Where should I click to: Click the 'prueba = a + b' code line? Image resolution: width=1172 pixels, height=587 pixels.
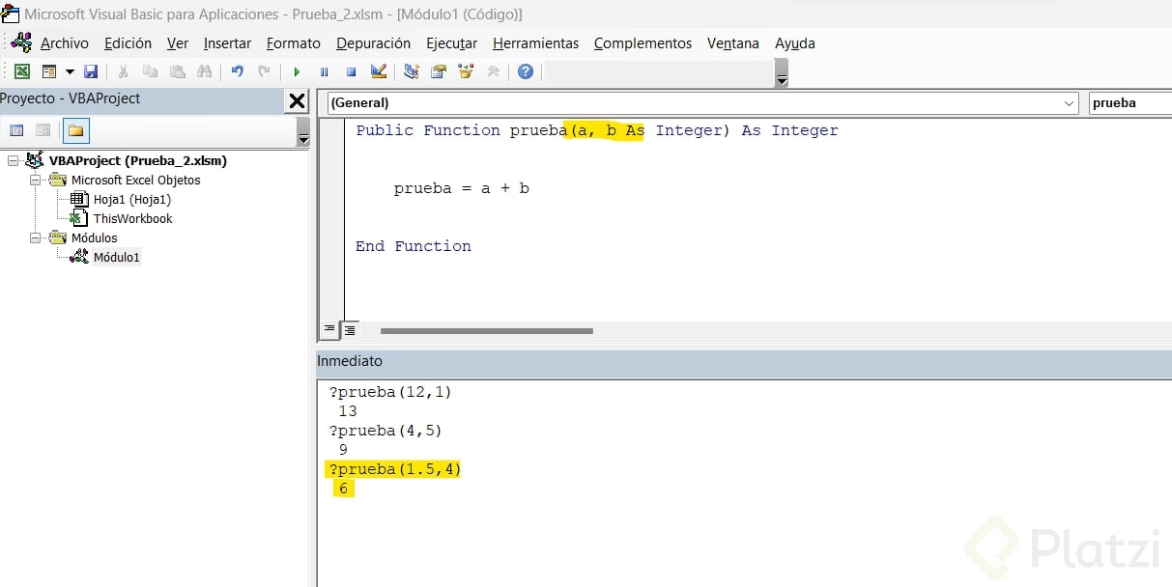click(x=461, y=188)
